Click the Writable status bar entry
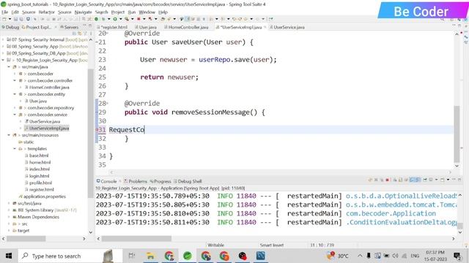Viewport: 469px width, 263px height. tap(215, 245)
